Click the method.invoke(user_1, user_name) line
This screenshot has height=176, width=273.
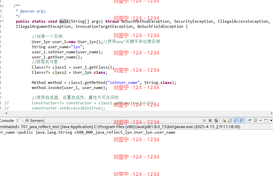70,88
